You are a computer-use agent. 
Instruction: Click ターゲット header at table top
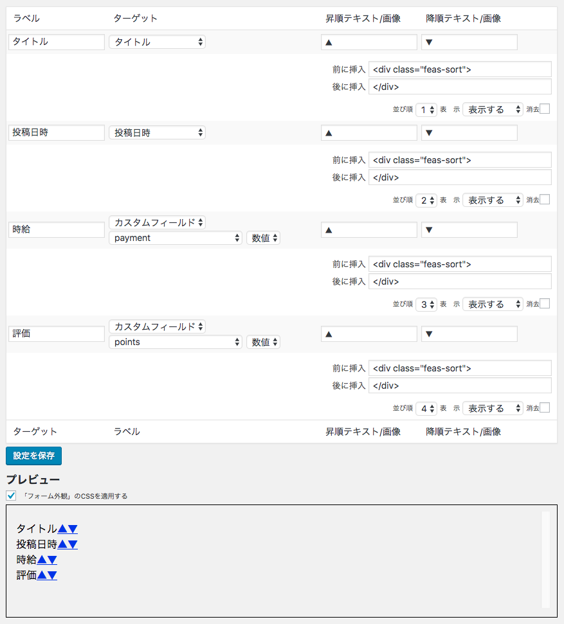[136, 18]
